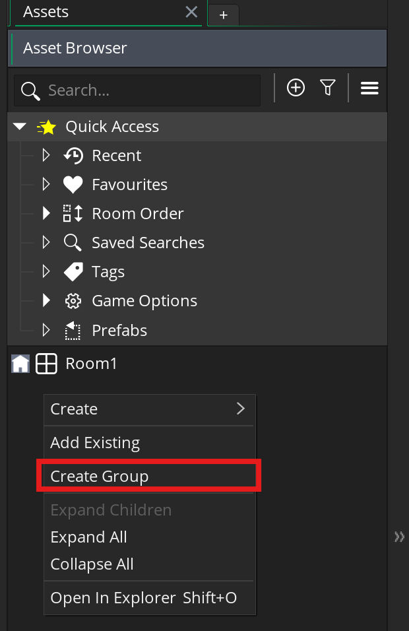Click the Game Options gear icon
The image size is (409, 631).
click(x=73, y=301)
